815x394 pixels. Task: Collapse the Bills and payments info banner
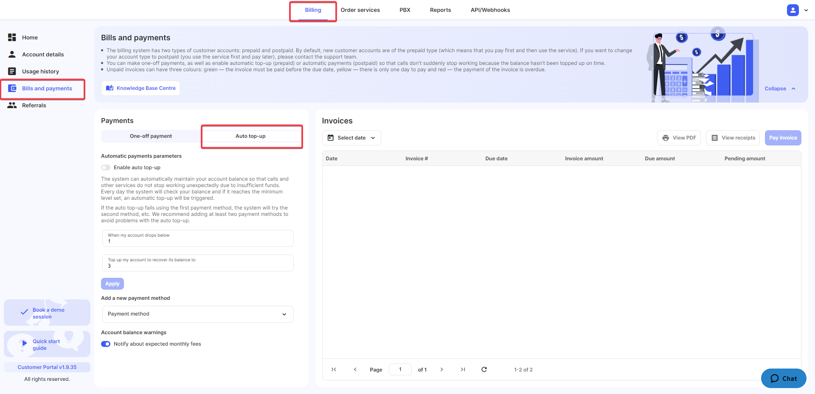click(780, 89)
